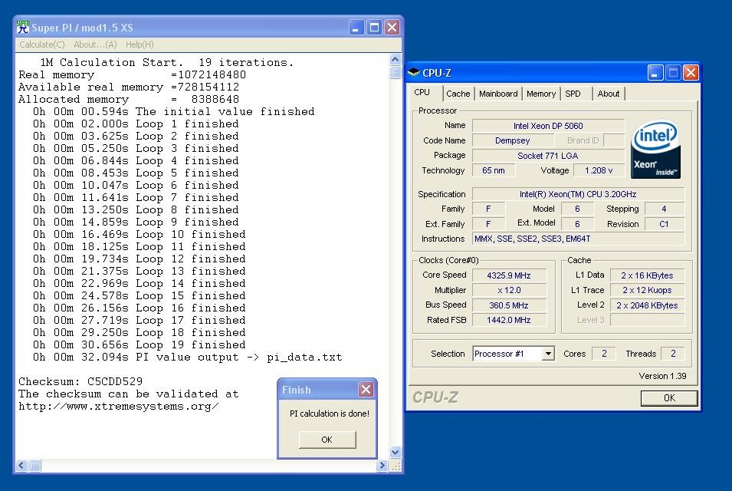The width and height of the screenshot is (732, 491).
Task: Click the Package value 'Socket 771 LGA'
Action: 548,156
